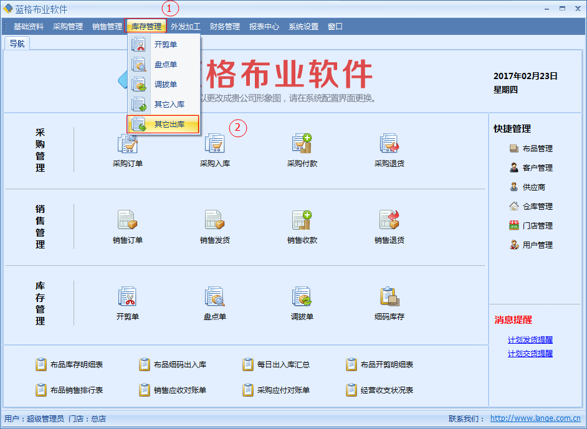The image size is (587, 429).
Task: Open the 开剪单 cutting order icon in 库存管理 section
Action: pos(128,296)
